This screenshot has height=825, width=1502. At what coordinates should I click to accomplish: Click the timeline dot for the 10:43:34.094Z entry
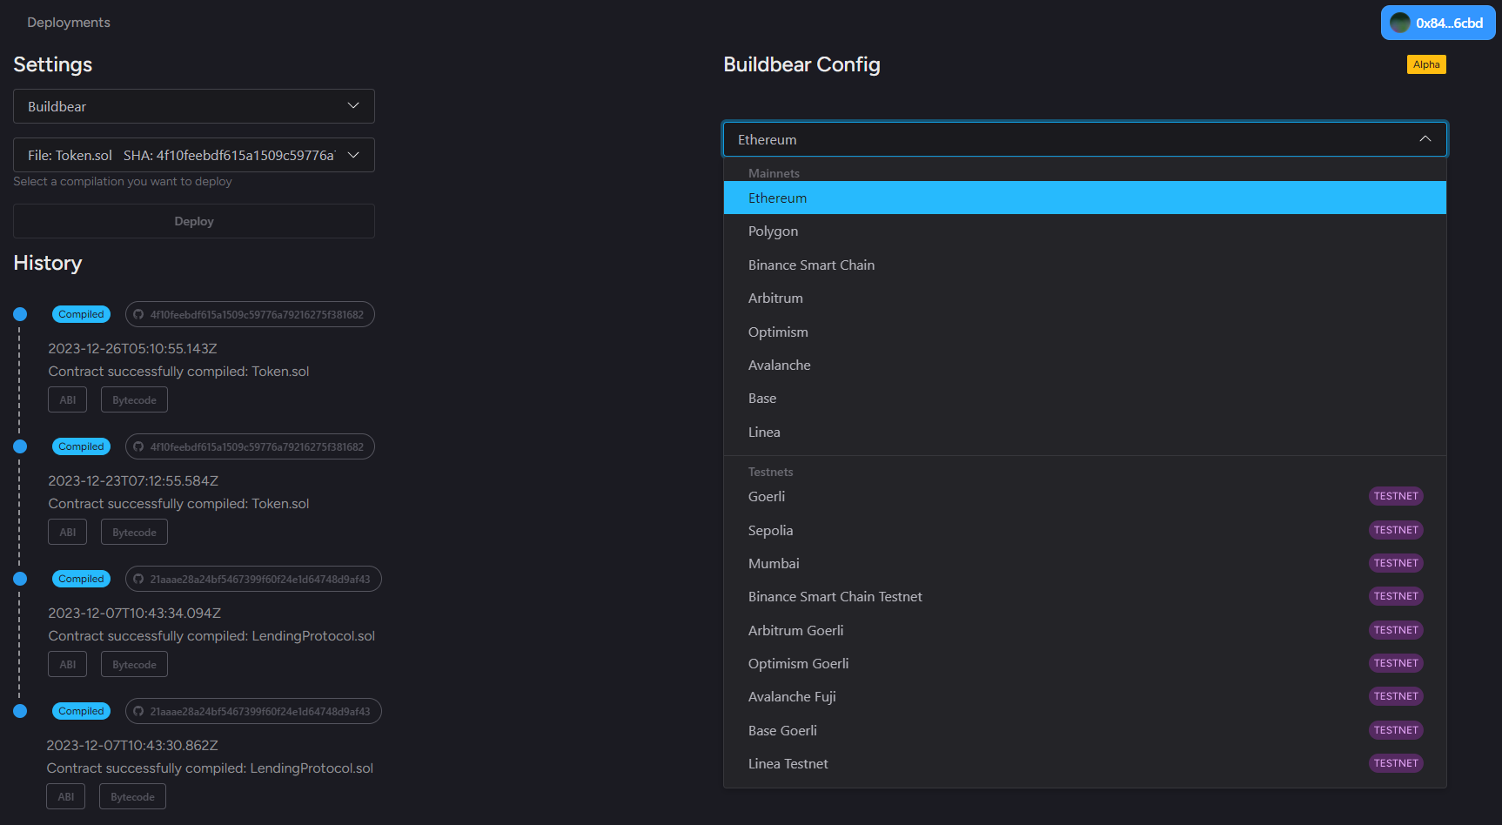(20, 579)
